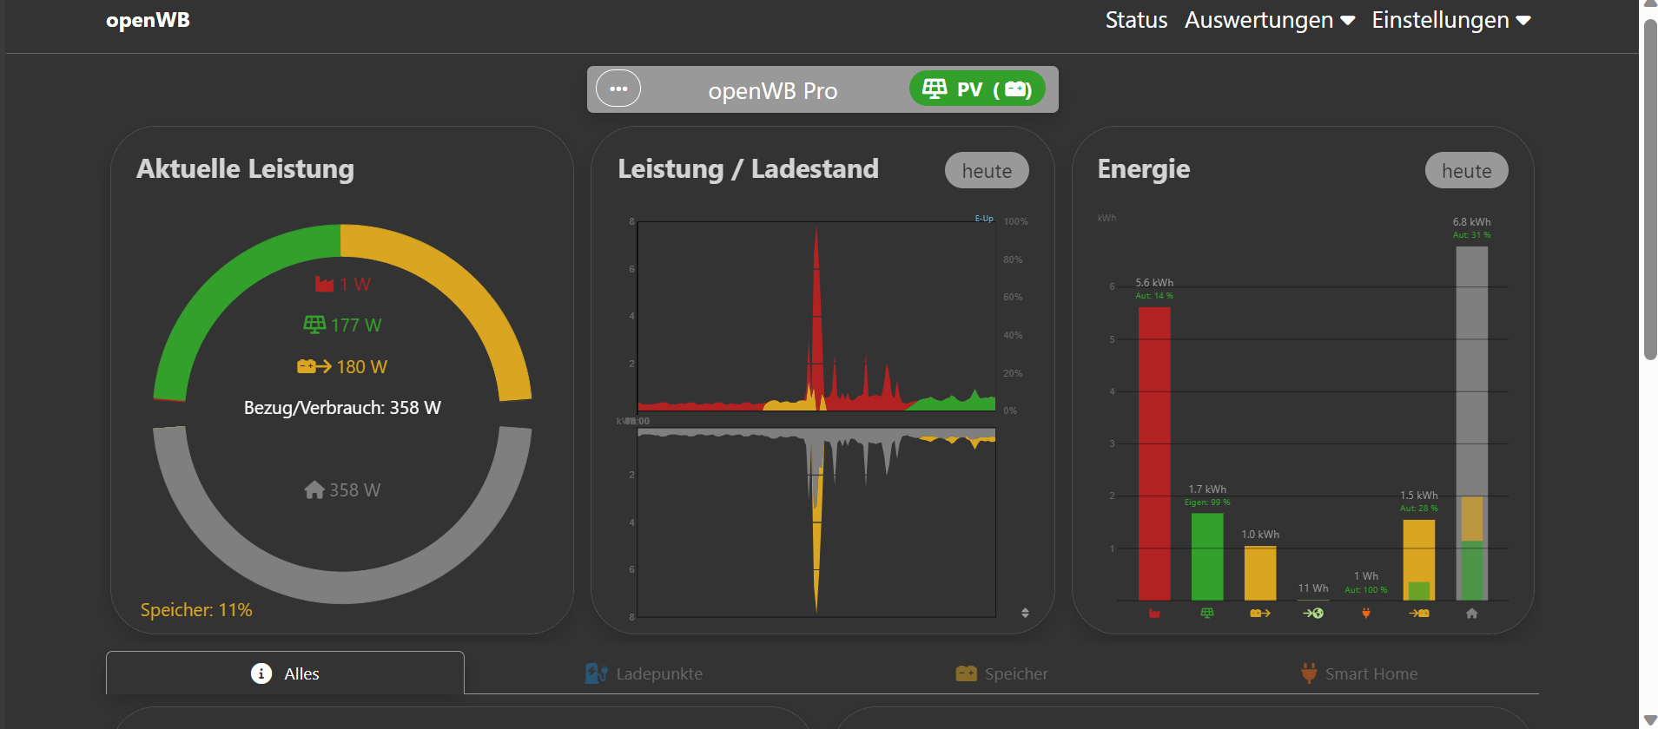Click the 11 Wh value label
Screen dimensions: 1658x729
click(x=1313, y=588)
